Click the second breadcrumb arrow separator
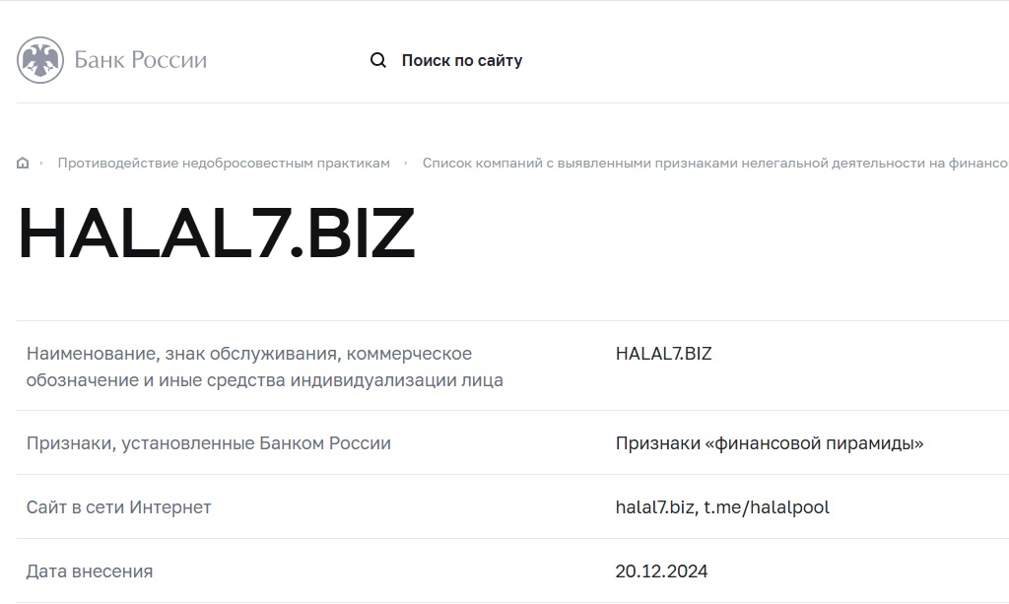Viewport: 1009px width, 604px height. pyautogui.click(x=405, y=164)
